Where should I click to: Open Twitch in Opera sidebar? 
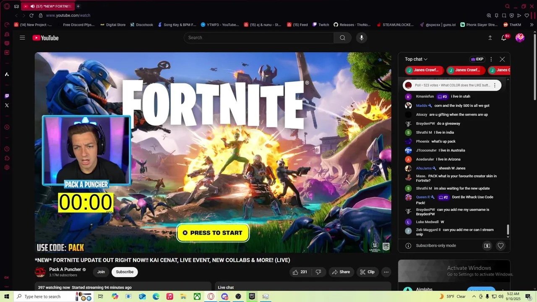(7, 96)
